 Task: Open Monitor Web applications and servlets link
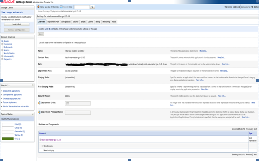click(x=16, y=106)
